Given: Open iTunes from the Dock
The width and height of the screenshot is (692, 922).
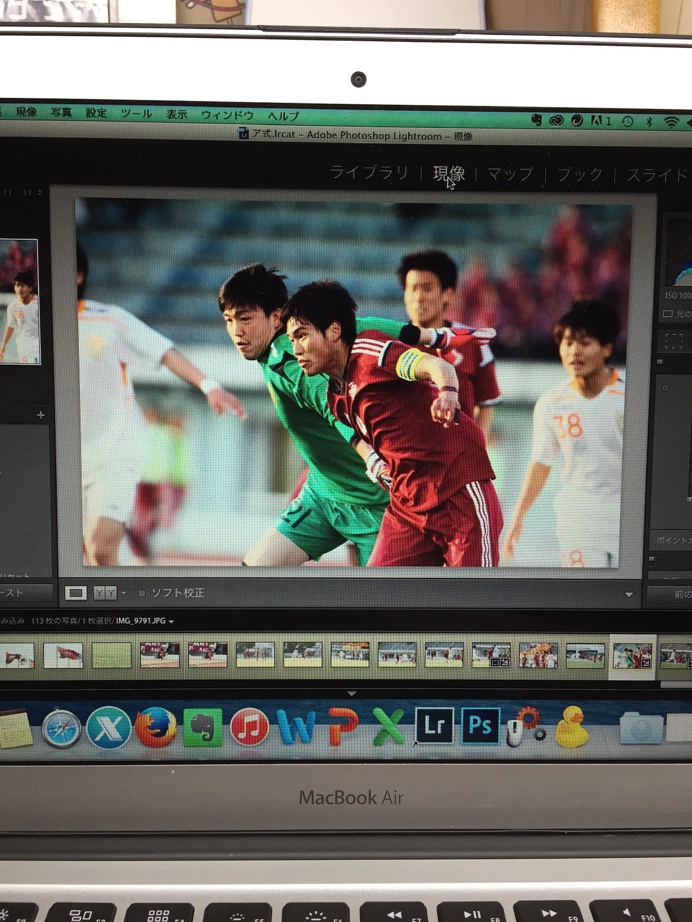Looking at the screenshot, I should pyautogui.click(x=249, y=726).
